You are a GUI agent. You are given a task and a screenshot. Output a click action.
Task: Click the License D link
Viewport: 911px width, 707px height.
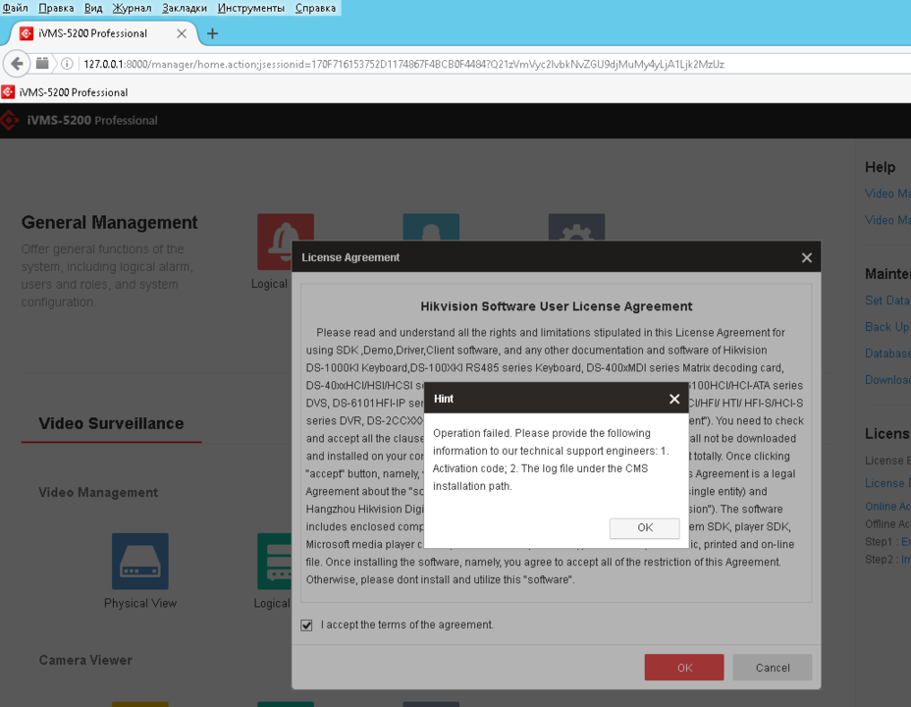point(887,483)
